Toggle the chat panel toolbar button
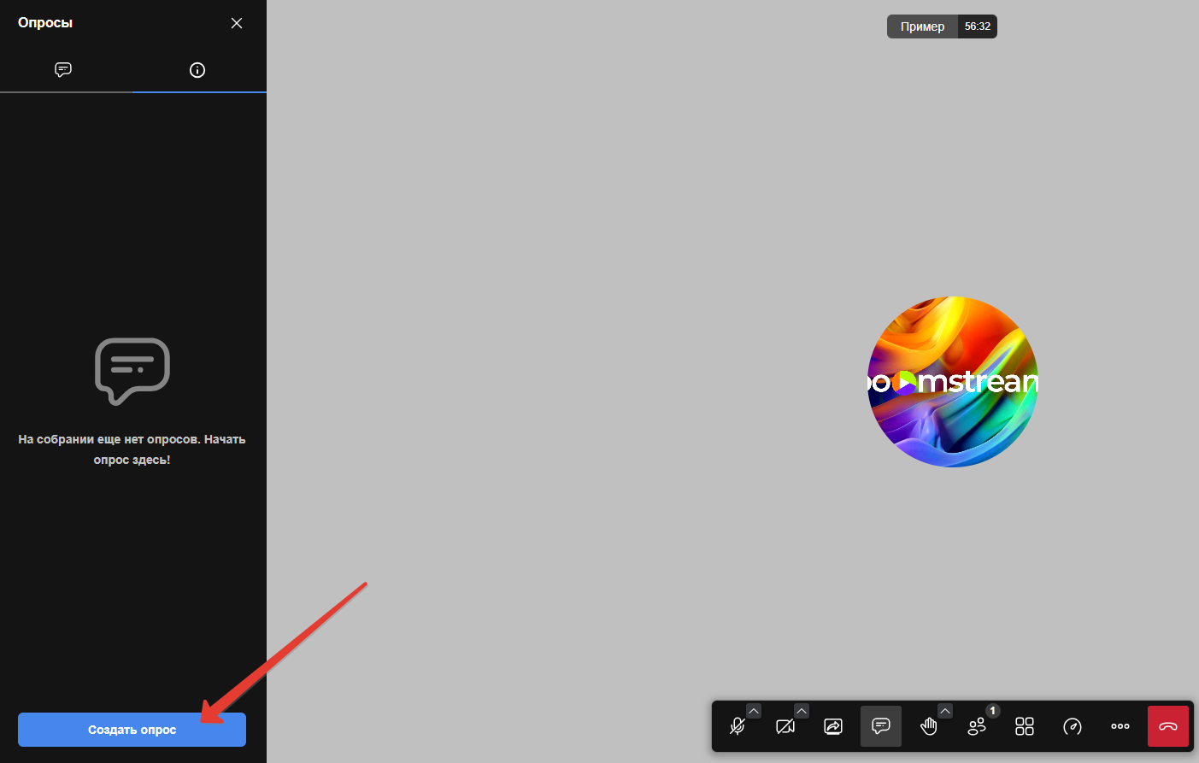Screen dimensions: 1199x763 coord(881,726)
